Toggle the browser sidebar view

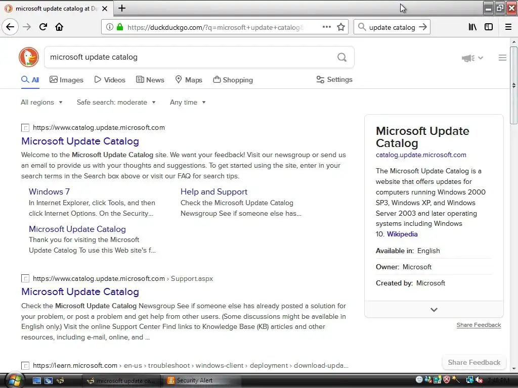click(x=489, y=27)
